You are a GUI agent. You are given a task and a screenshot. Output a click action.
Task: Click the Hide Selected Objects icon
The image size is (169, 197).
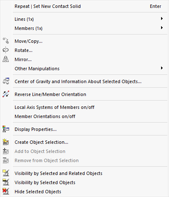(x=6, y=191)
